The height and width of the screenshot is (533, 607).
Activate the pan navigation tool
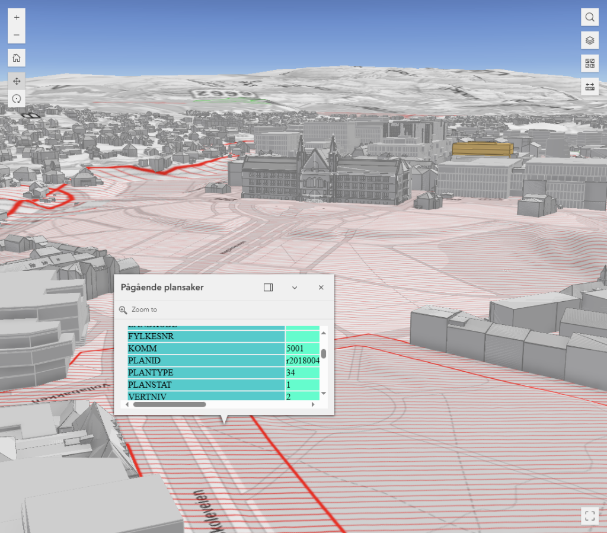tap(17, 81)
